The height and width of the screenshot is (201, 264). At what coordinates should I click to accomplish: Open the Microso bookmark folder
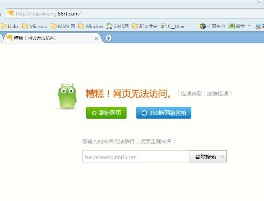coord(35,26)
